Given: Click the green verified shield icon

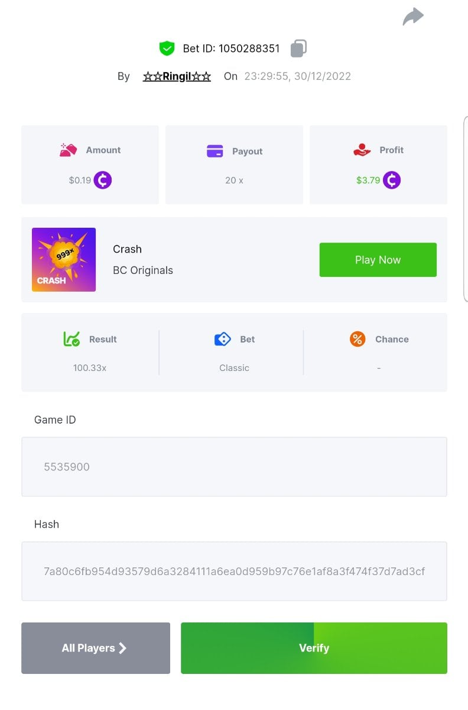Looking at the screenshot, I should (167, 49).
